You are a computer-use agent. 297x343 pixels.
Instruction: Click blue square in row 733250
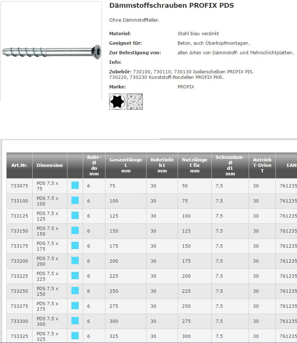pos(75,291)
